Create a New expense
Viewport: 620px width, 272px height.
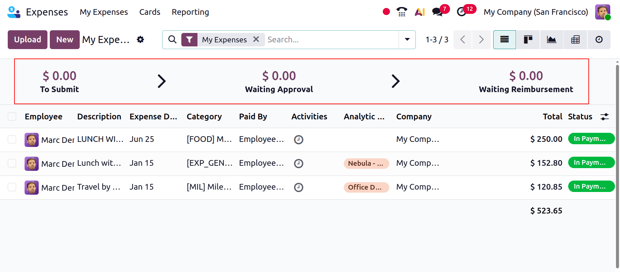click(65, 40)
